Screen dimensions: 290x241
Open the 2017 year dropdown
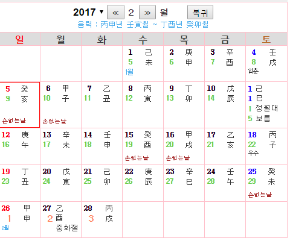[88, 12]
